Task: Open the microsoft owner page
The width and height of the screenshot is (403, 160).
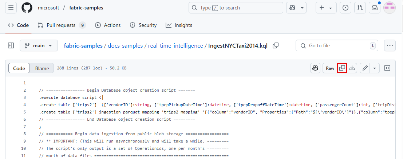Action: coord(48,8)
